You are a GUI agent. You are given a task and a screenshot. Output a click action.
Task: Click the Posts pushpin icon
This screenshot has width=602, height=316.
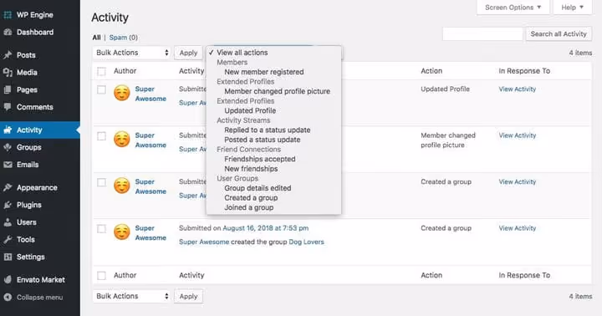(x=8, y=55)
